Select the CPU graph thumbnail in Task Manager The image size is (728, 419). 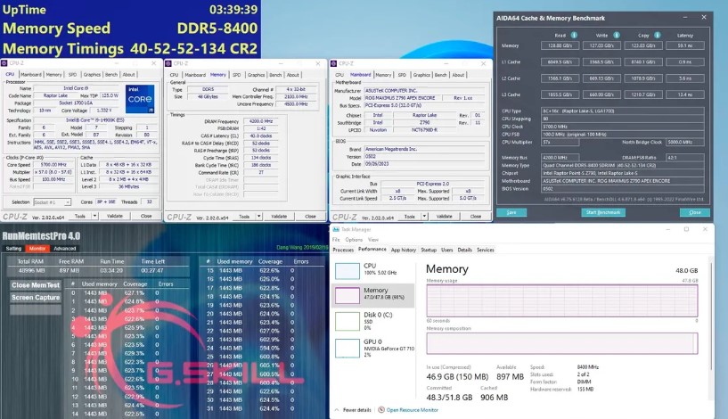[x=348, y=271]
